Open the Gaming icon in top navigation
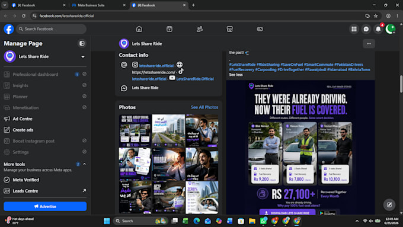 260,29
